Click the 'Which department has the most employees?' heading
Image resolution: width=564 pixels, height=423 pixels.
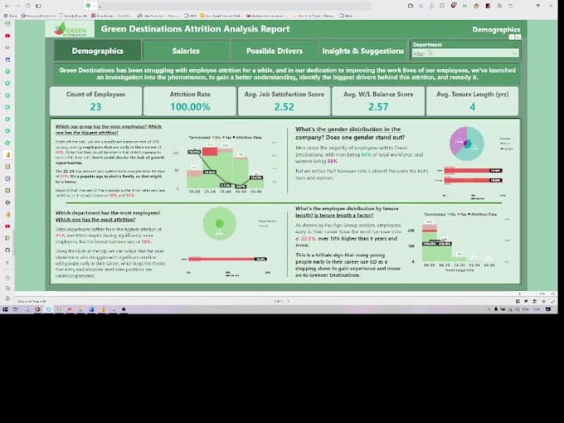point(108,216)
